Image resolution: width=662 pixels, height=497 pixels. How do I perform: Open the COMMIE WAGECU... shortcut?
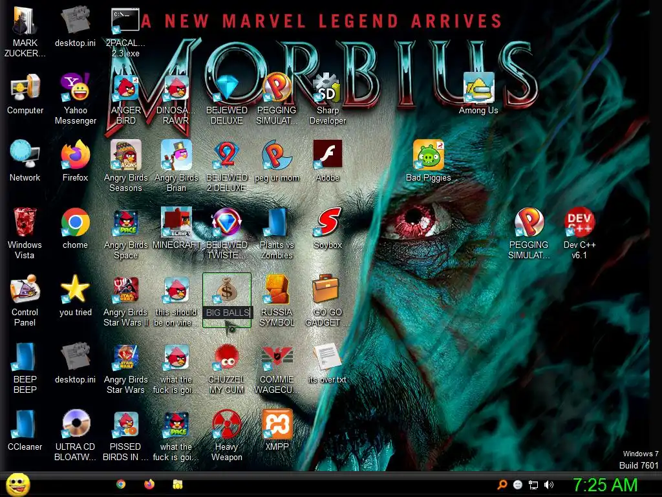(x=277, y=357)
